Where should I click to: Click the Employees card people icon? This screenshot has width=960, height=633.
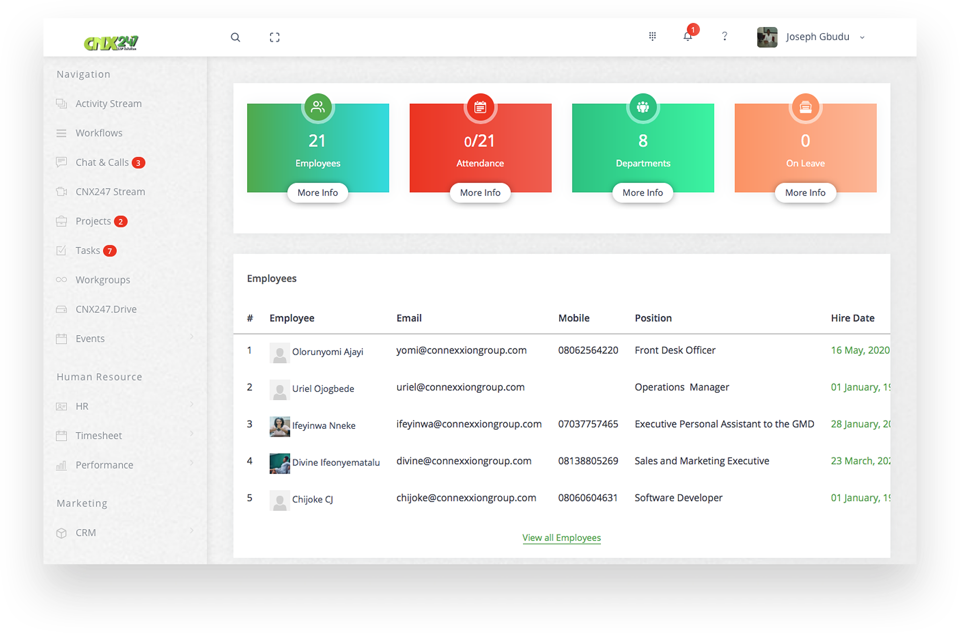tap(318, 107)
